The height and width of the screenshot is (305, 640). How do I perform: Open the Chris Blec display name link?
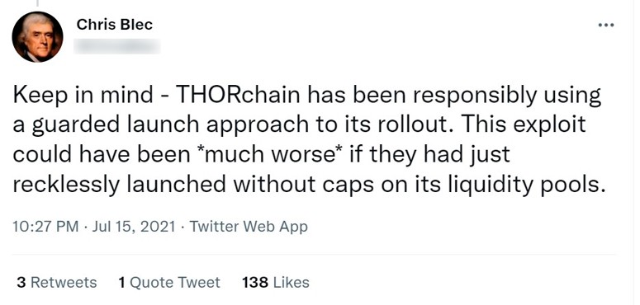pos(114,25)
